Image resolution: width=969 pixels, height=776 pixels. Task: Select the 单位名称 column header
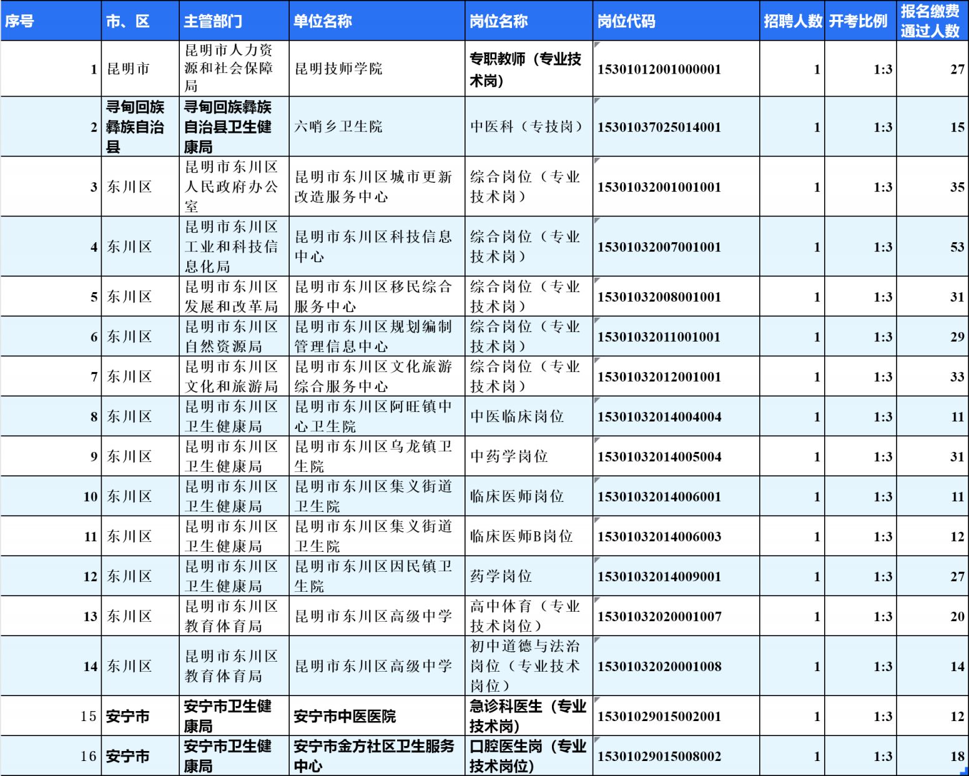[x=377, y=21]
